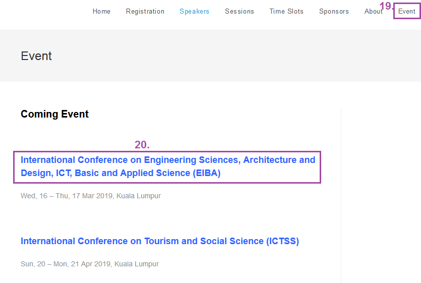Image resolution: width=421 pixels, height=283 pixels.
Task: Click the About nav item
Action: (373, 11)
